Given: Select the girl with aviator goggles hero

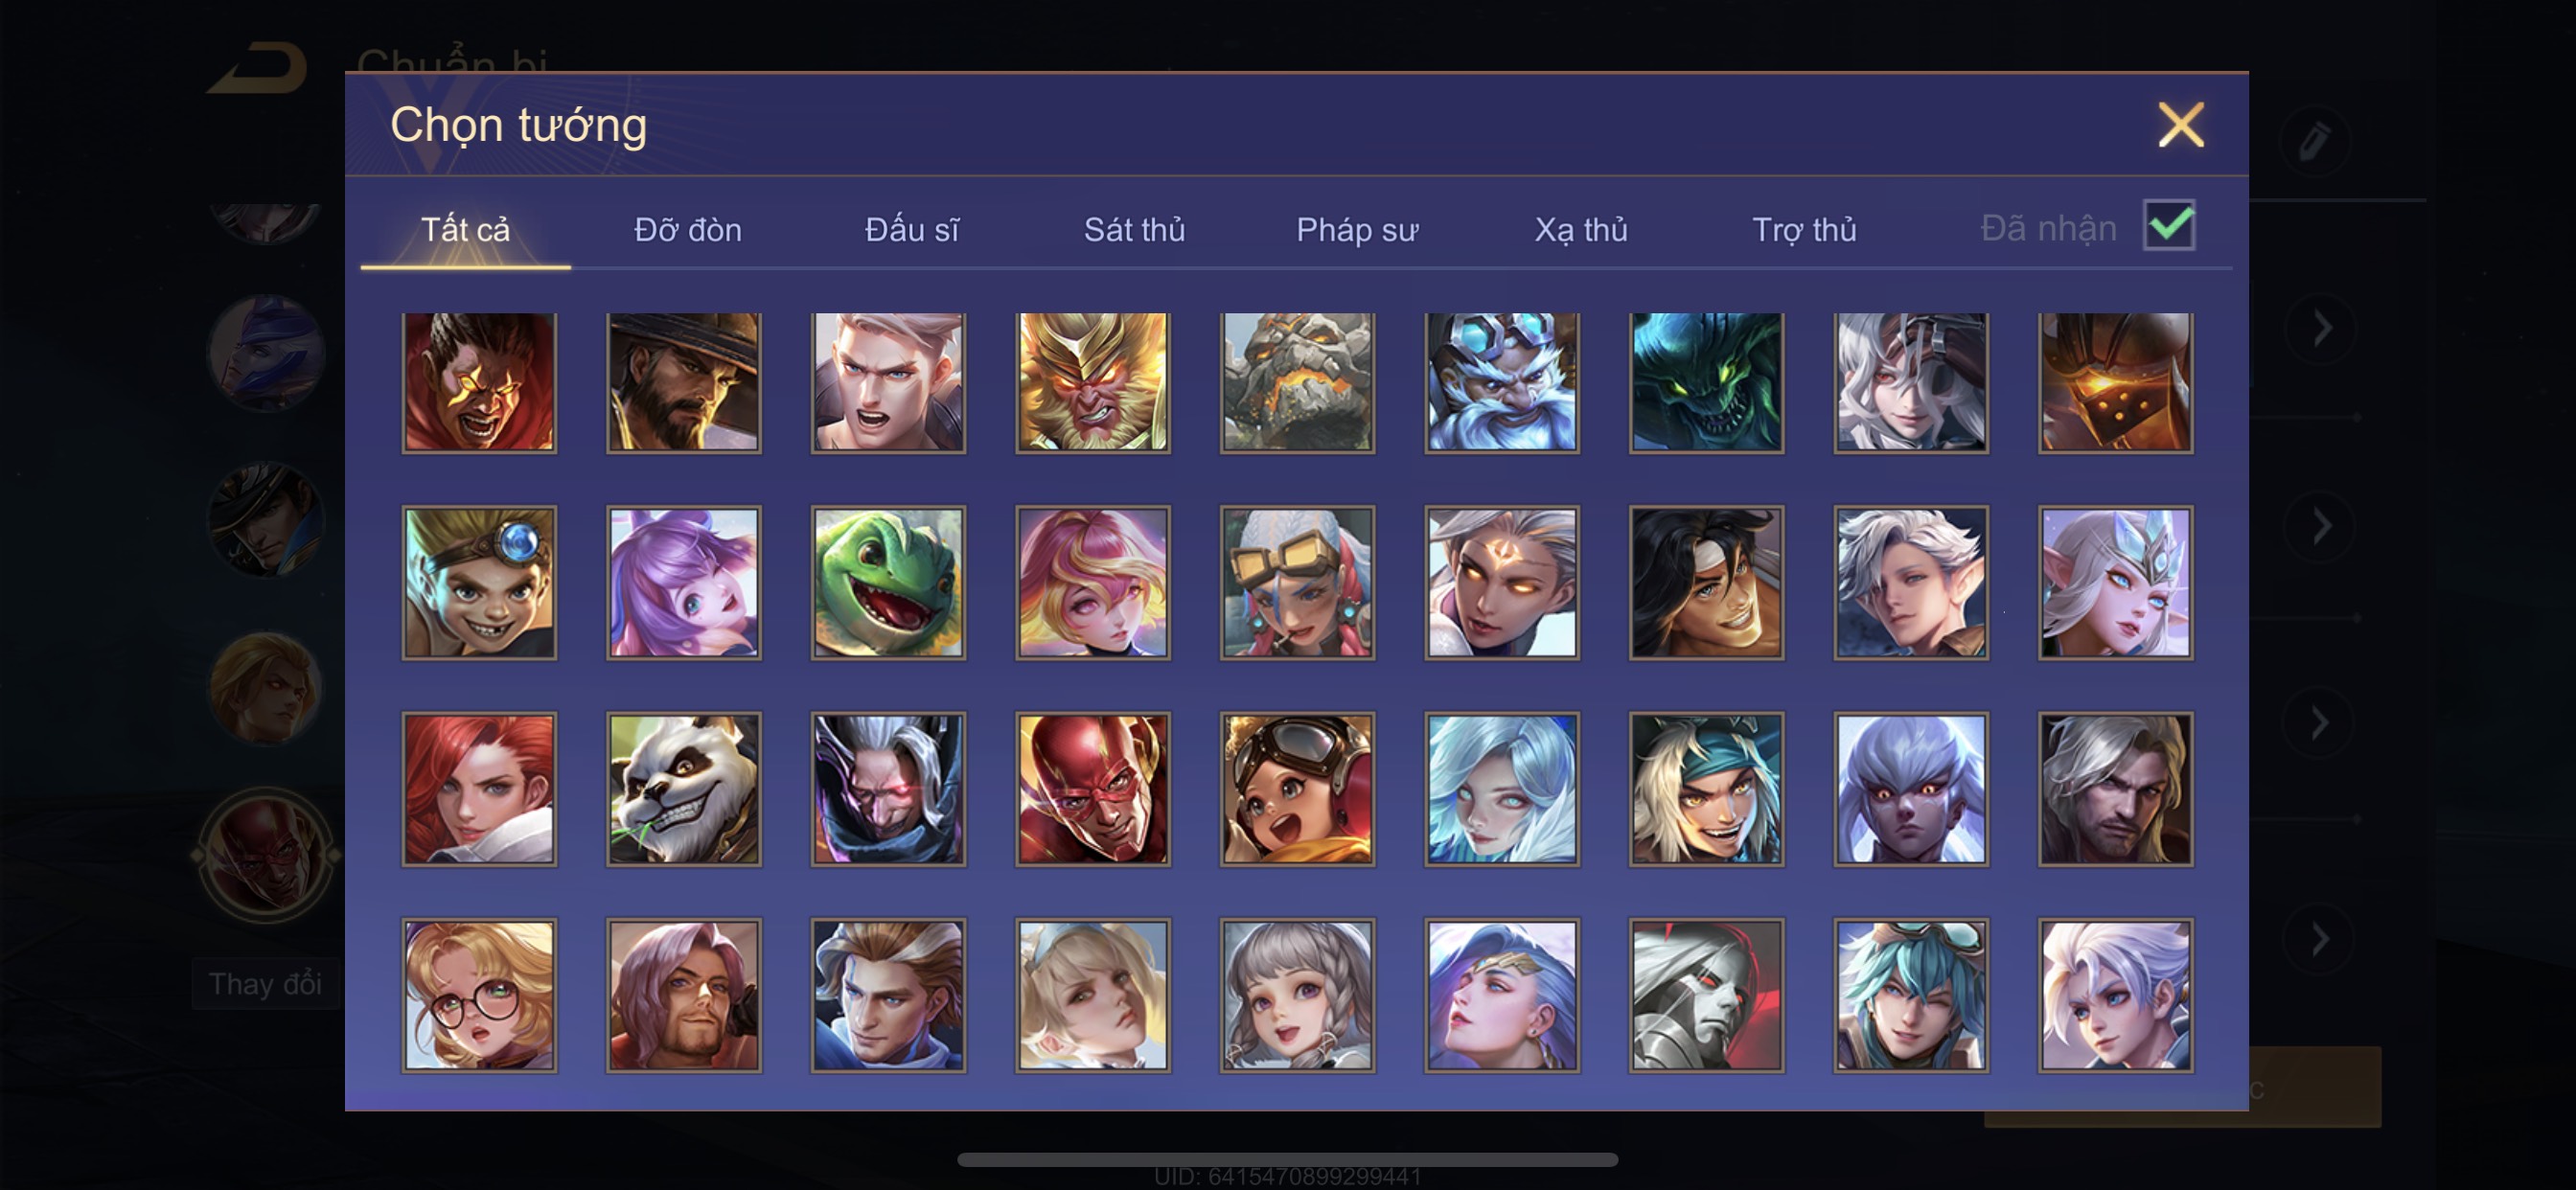Looking at the screenshot, I should tap(1297, 789).
